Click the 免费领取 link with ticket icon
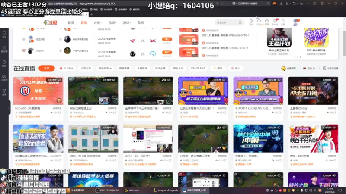 288,69
